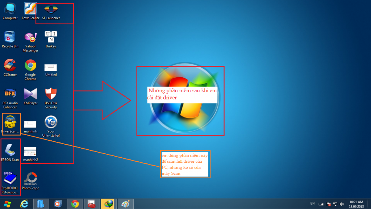Select the SF Launcher desktop icon
The image size is (371, 209).
(51, 12)
